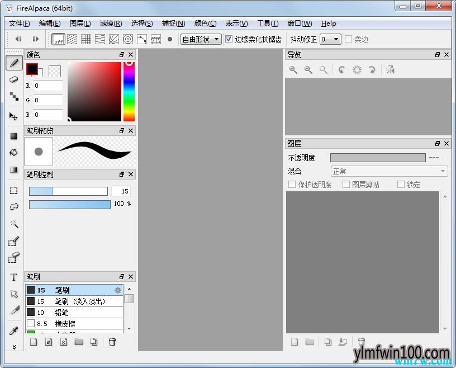The height and width of the screenshot is (368, 456).
Task: Select the Brush tool in the left toolbar
Action: pyautogui.click(x=14, y=63)
